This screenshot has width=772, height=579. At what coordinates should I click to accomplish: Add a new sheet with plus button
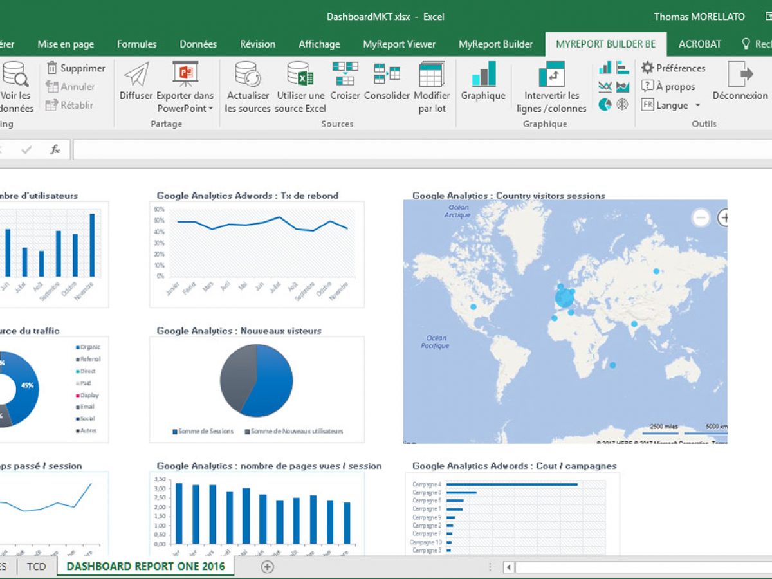268,567
